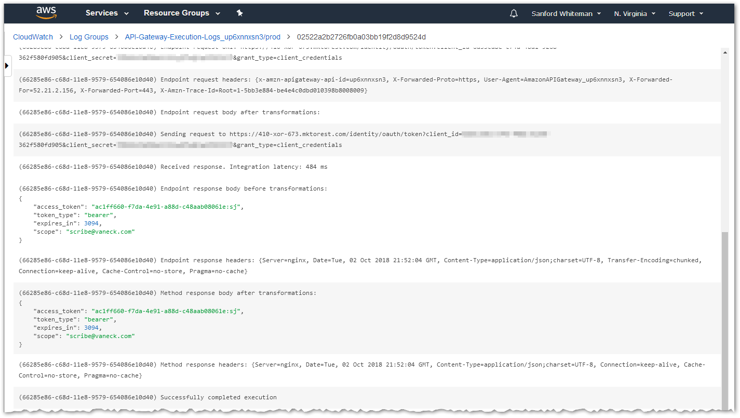
Task: Select the Sending request to mktorest.com row
Action: coord(367,140)
